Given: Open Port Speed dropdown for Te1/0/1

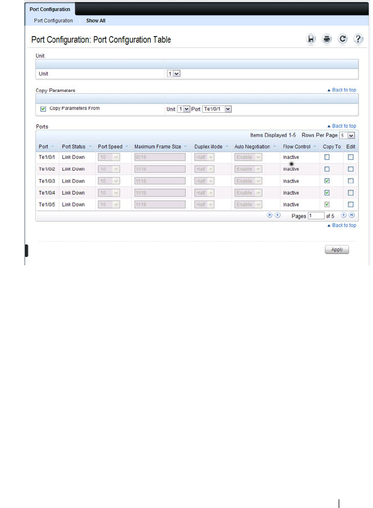Looking at the screenshot, I should (109, 157).
